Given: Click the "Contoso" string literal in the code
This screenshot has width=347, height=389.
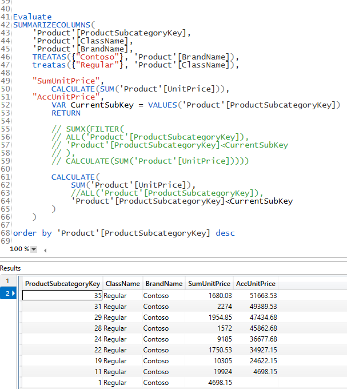Looking at the screenshot, I should (97, 57).
